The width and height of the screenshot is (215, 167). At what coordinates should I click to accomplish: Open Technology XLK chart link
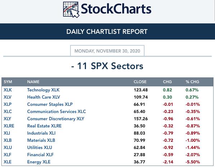click(44, 90)
